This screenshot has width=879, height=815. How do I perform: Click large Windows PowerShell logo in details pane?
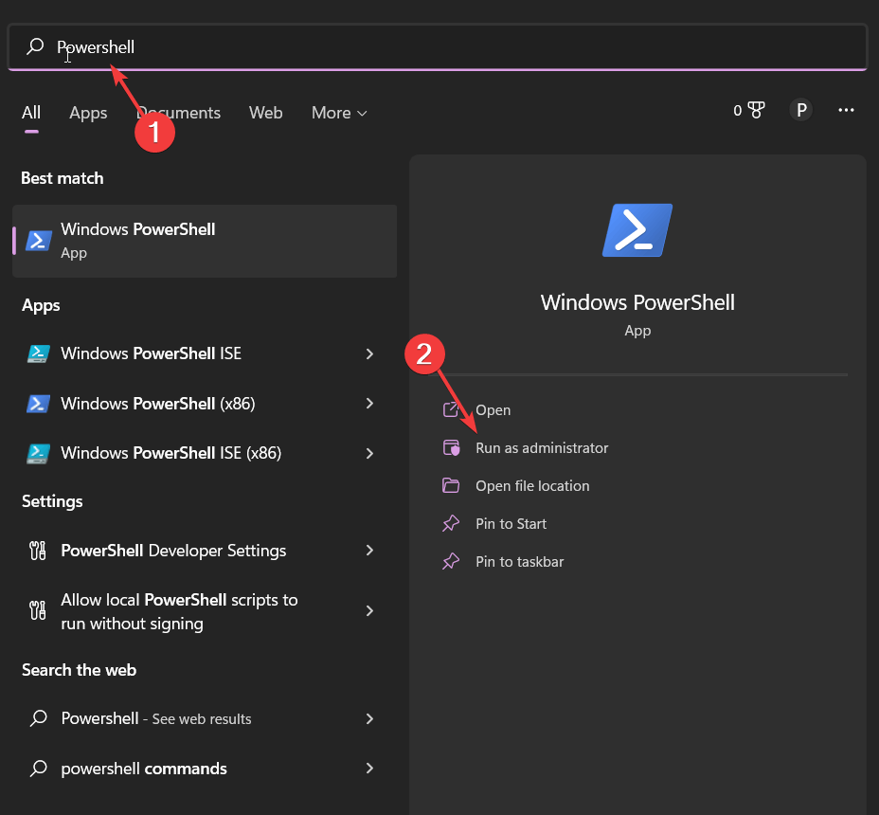[x=637, y=230]
